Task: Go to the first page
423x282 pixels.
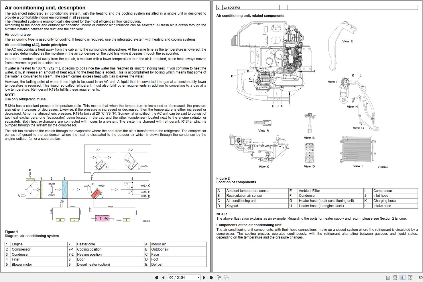Action: coord(156,277)
